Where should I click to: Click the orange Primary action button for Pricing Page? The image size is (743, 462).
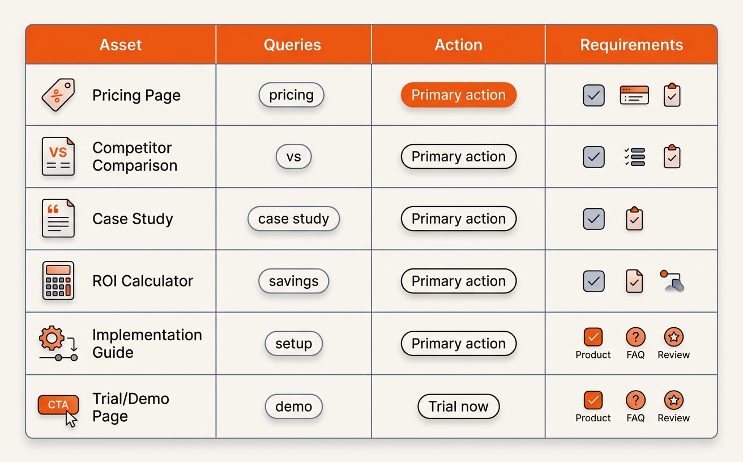459,95
